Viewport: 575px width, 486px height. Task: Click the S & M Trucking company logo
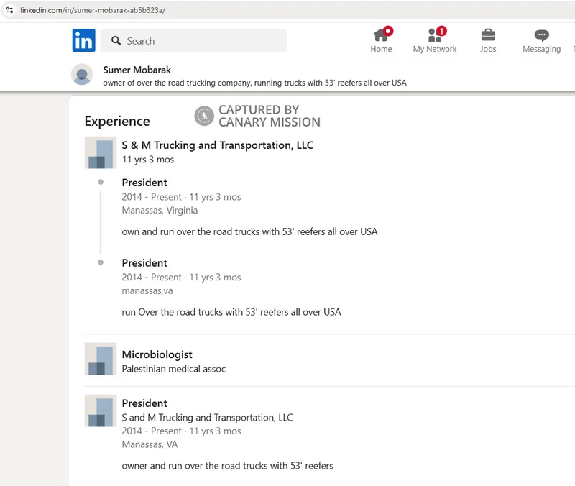pos(101,152)
